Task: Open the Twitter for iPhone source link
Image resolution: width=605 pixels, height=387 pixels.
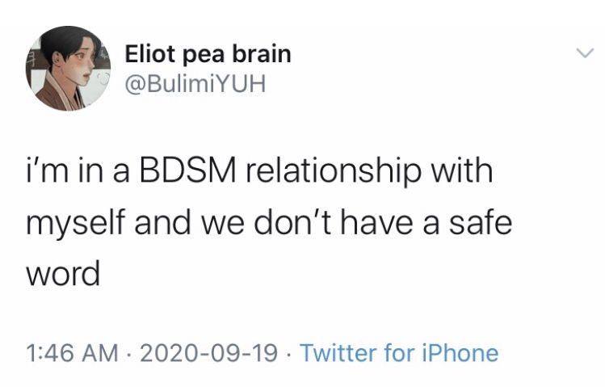Action: (x=399, y=353)
